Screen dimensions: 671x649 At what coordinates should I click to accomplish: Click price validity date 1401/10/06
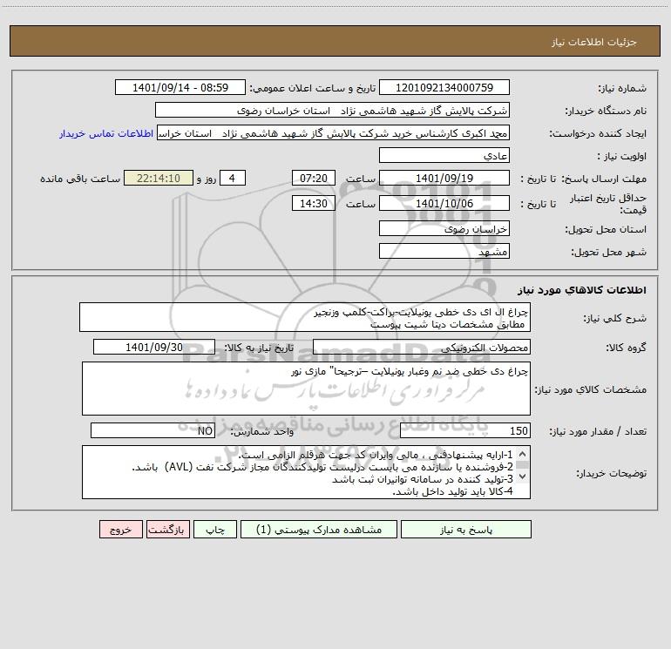coord(444,203)
